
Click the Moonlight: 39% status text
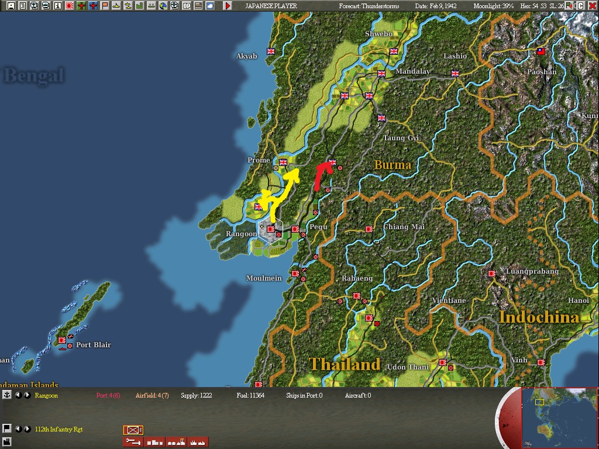pos(494,6)
